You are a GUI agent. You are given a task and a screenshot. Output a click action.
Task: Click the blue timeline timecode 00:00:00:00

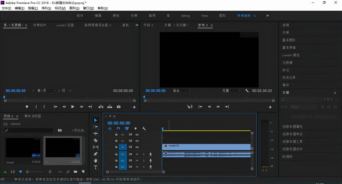click(119, 123)
